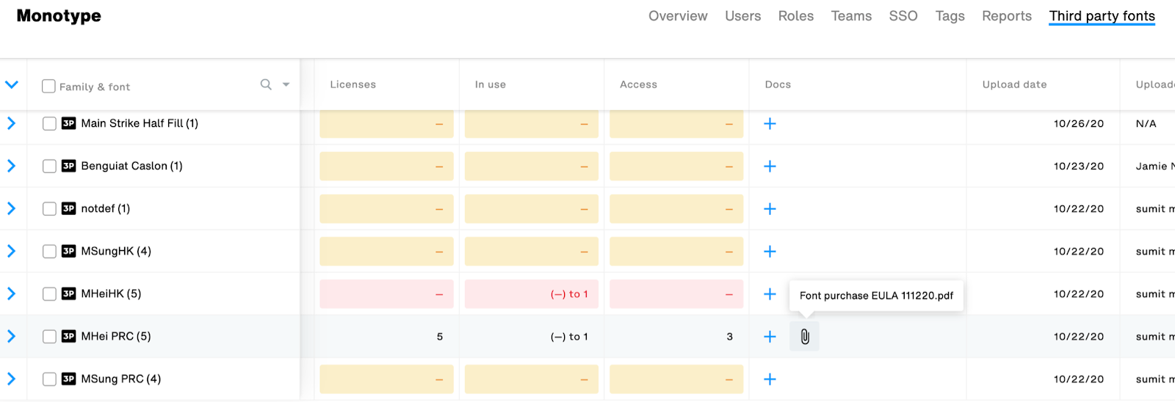
Task: Add a document to MSungHK row
Action: 770,252
